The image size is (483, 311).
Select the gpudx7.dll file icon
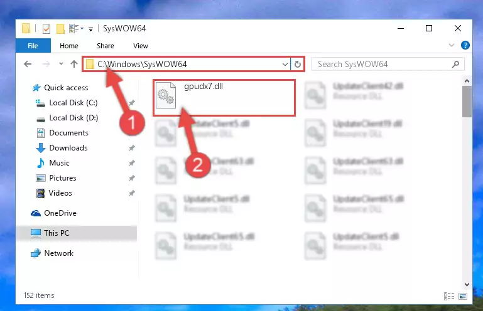[166, 95]
